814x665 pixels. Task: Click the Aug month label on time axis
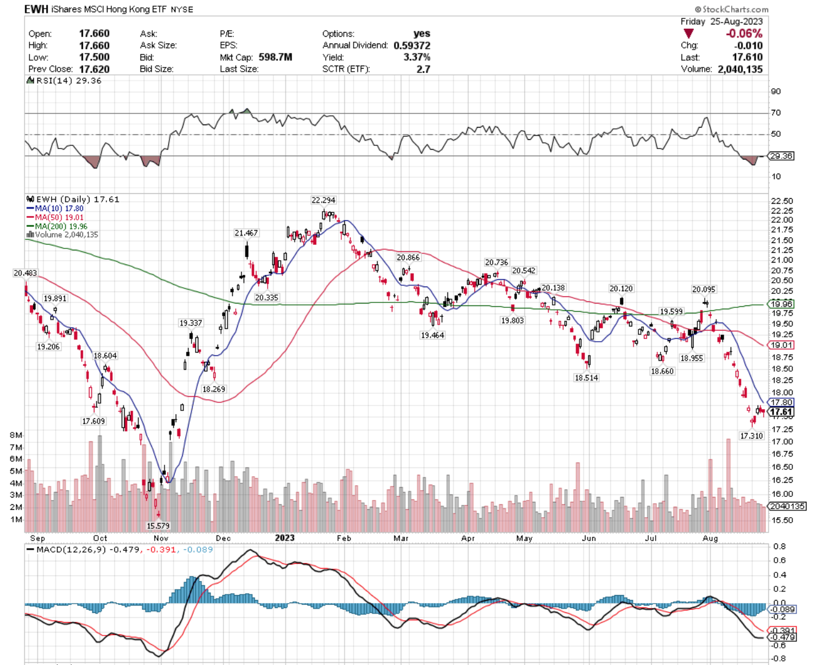[710, 538]
